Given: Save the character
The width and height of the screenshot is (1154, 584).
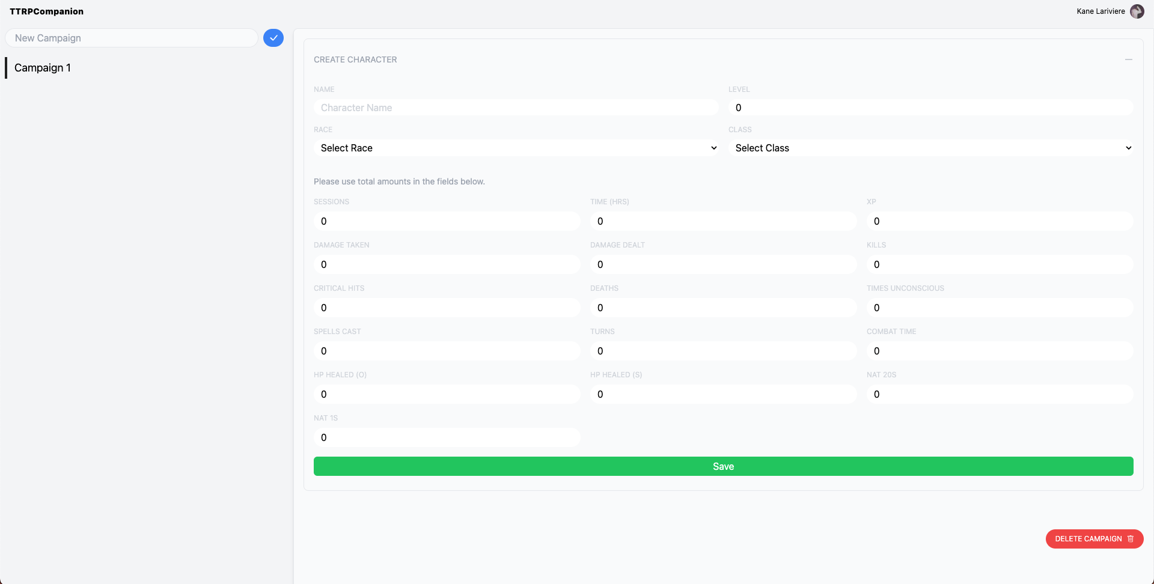Looking at the screenshot, I should click(x=724, y=466).
